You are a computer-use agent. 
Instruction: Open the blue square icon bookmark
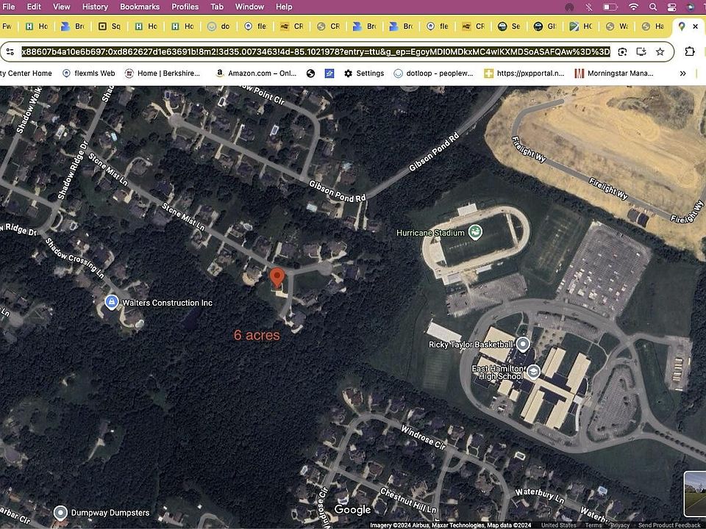329,73
